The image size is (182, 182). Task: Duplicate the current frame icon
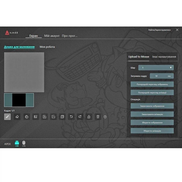pos(62,117)
